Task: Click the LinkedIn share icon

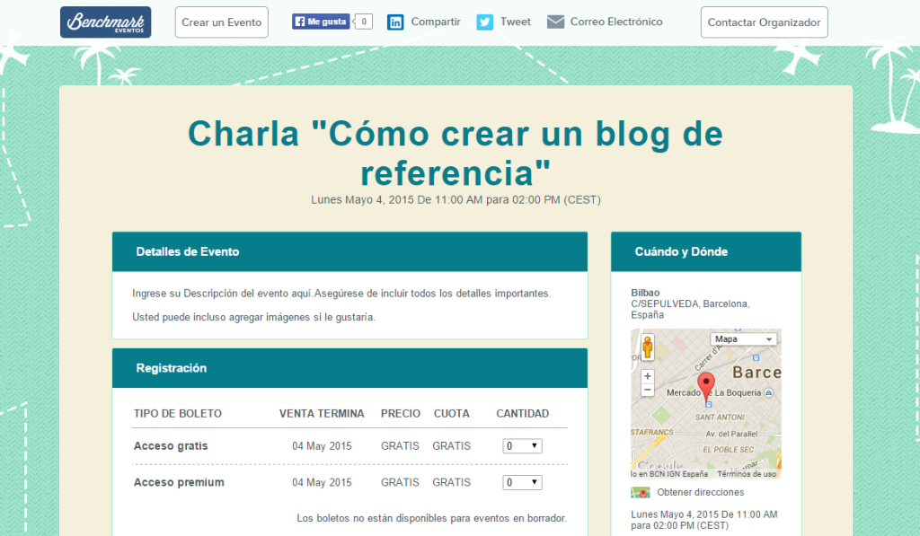Action: click(x=395, y=22)
